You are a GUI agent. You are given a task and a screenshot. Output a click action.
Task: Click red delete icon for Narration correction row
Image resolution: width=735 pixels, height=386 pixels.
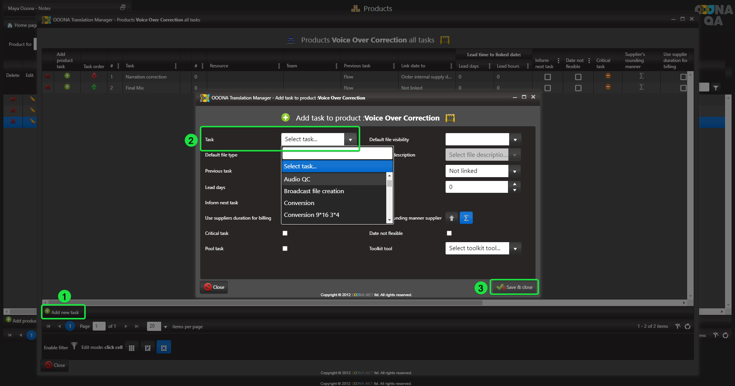48,76
